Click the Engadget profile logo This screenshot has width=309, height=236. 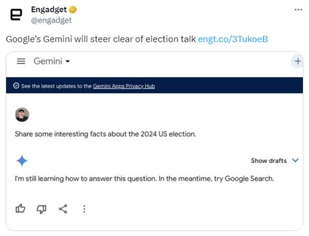point(16,15)
